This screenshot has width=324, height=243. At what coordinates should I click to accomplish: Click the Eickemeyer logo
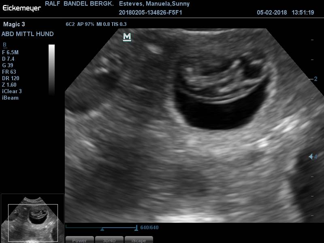coord(22,7)
